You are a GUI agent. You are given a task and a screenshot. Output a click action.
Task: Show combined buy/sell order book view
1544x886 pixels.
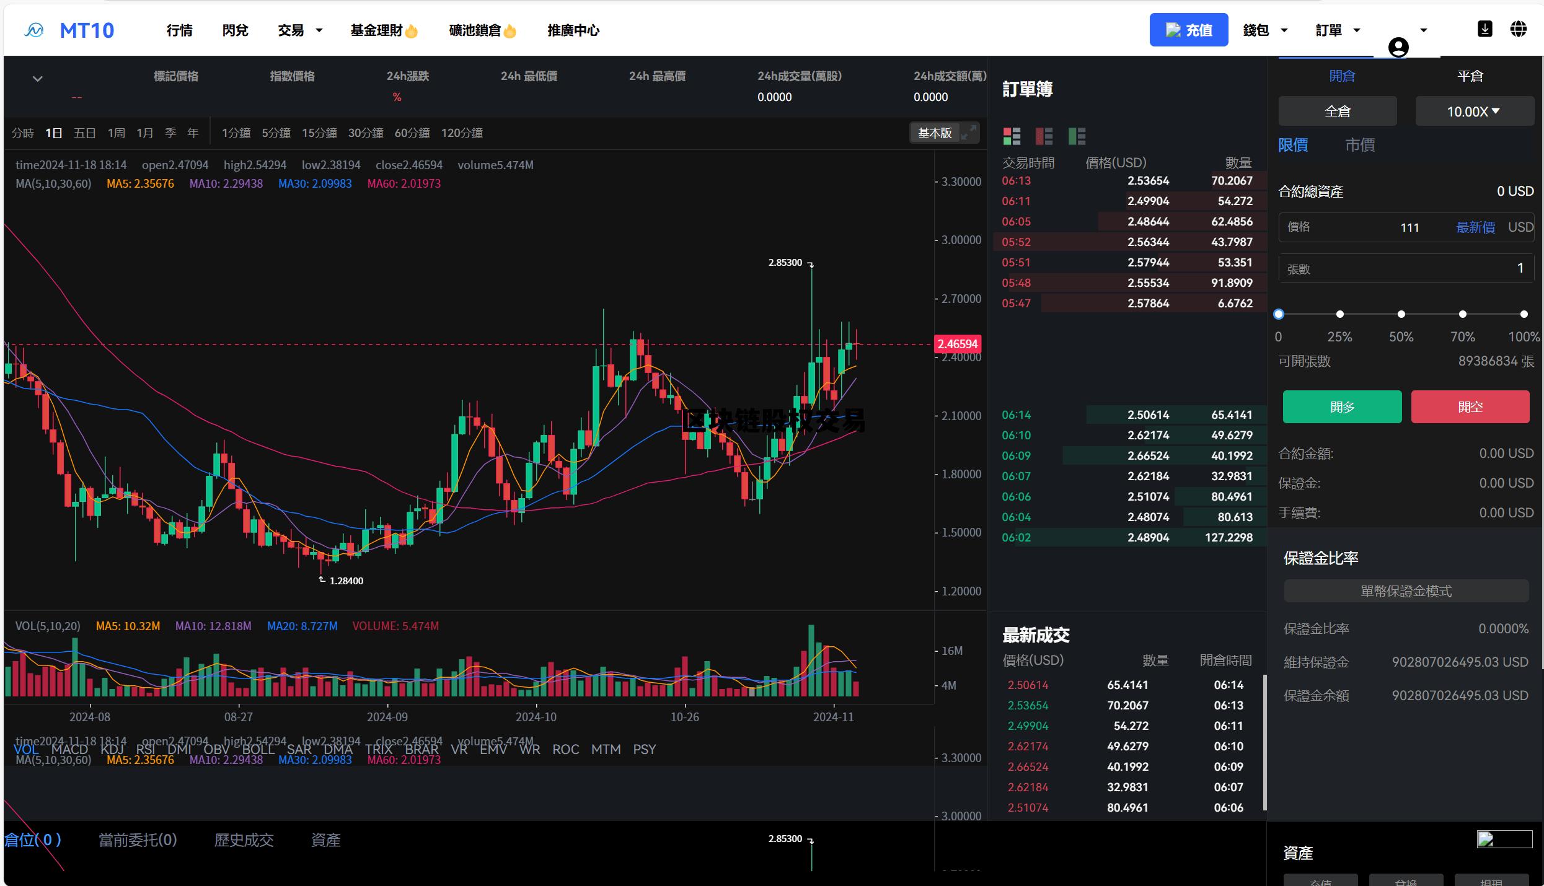1012,136
